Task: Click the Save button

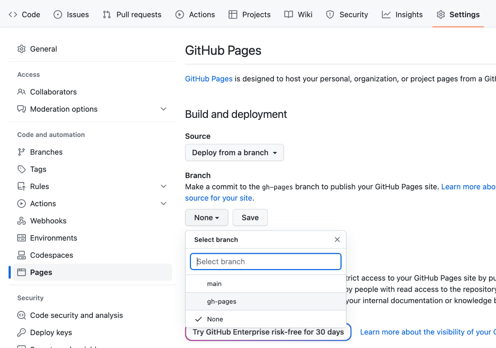Action: point(250,218)
